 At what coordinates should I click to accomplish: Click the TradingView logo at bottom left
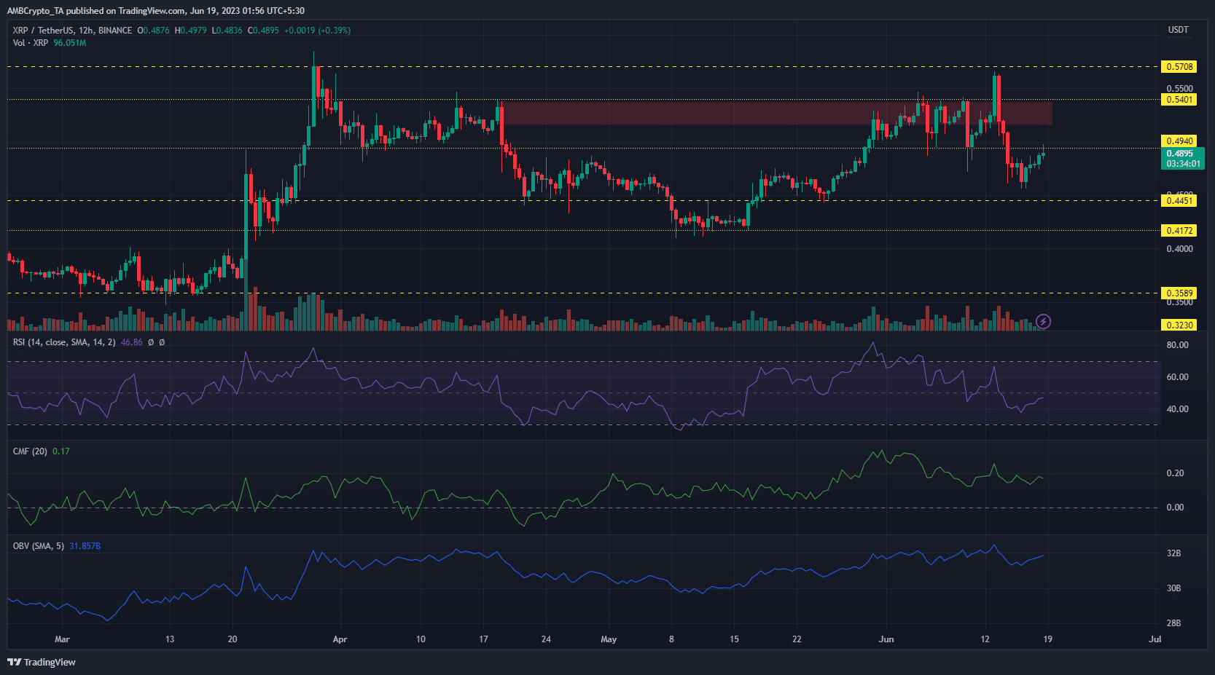42,662
